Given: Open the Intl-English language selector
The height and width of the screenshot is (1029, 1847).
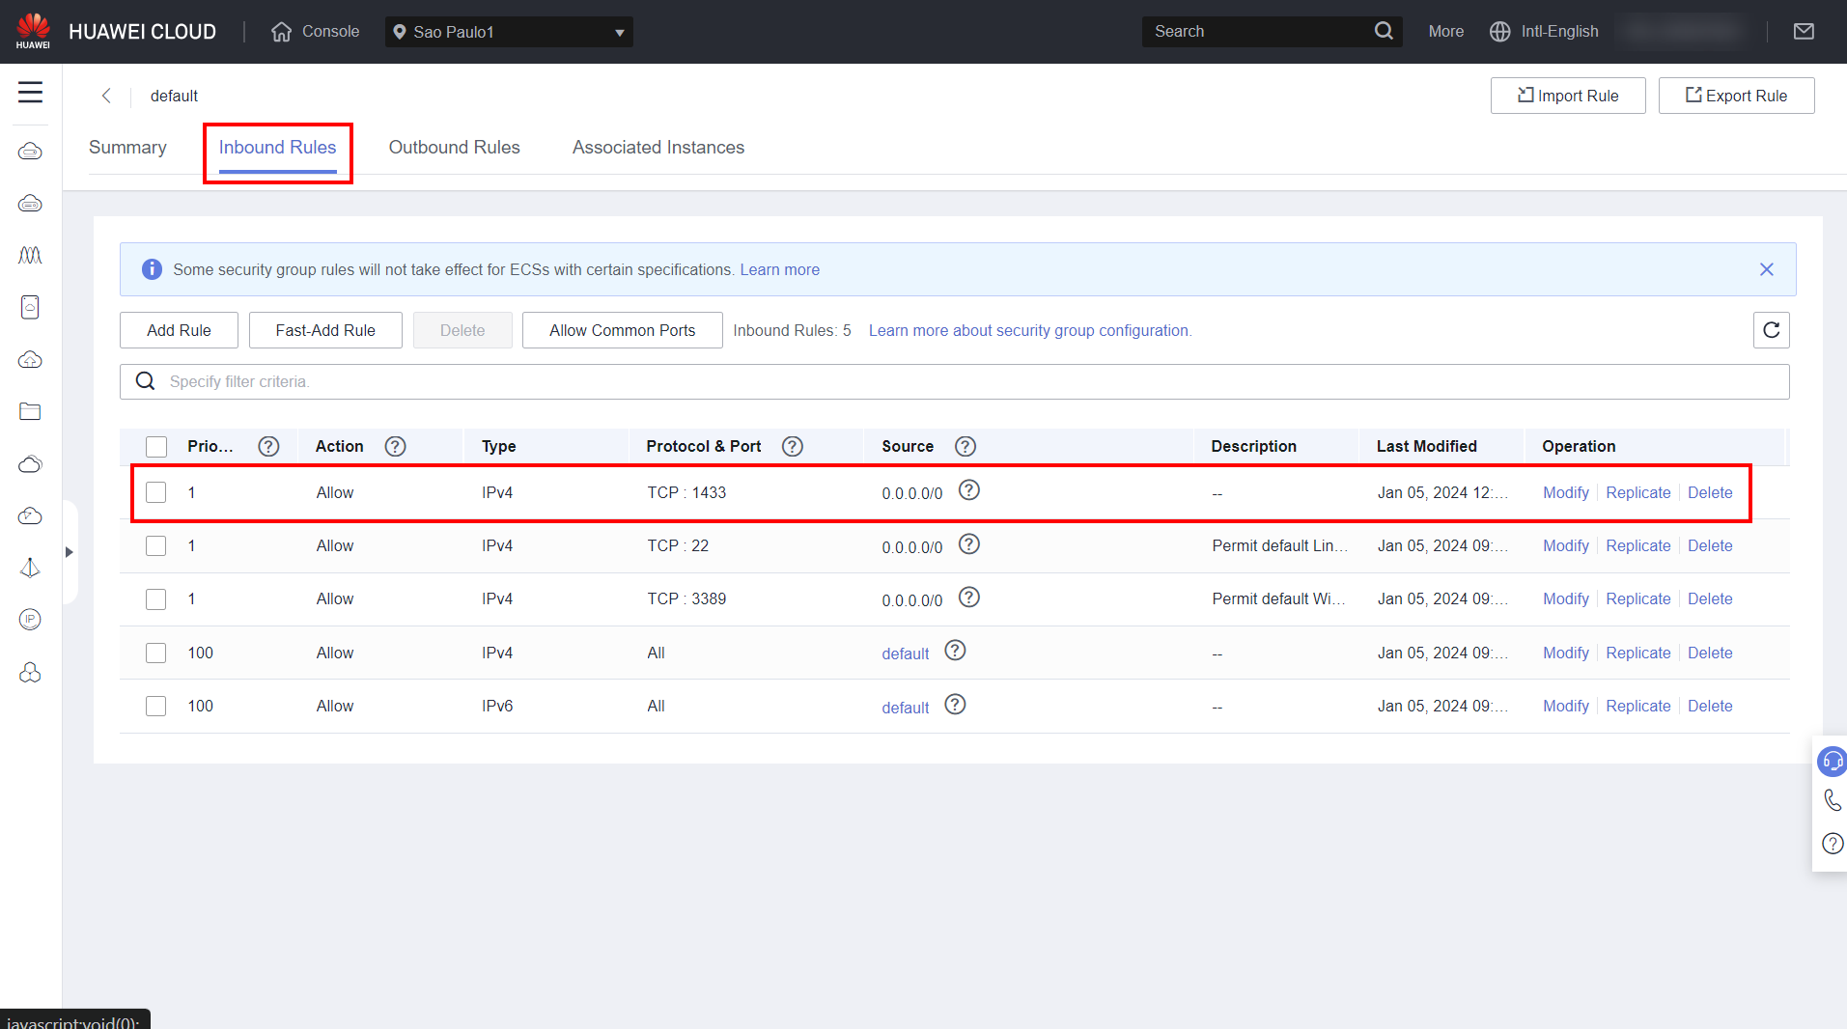Looking at the screenshot, I should [x=1544, y=32].
